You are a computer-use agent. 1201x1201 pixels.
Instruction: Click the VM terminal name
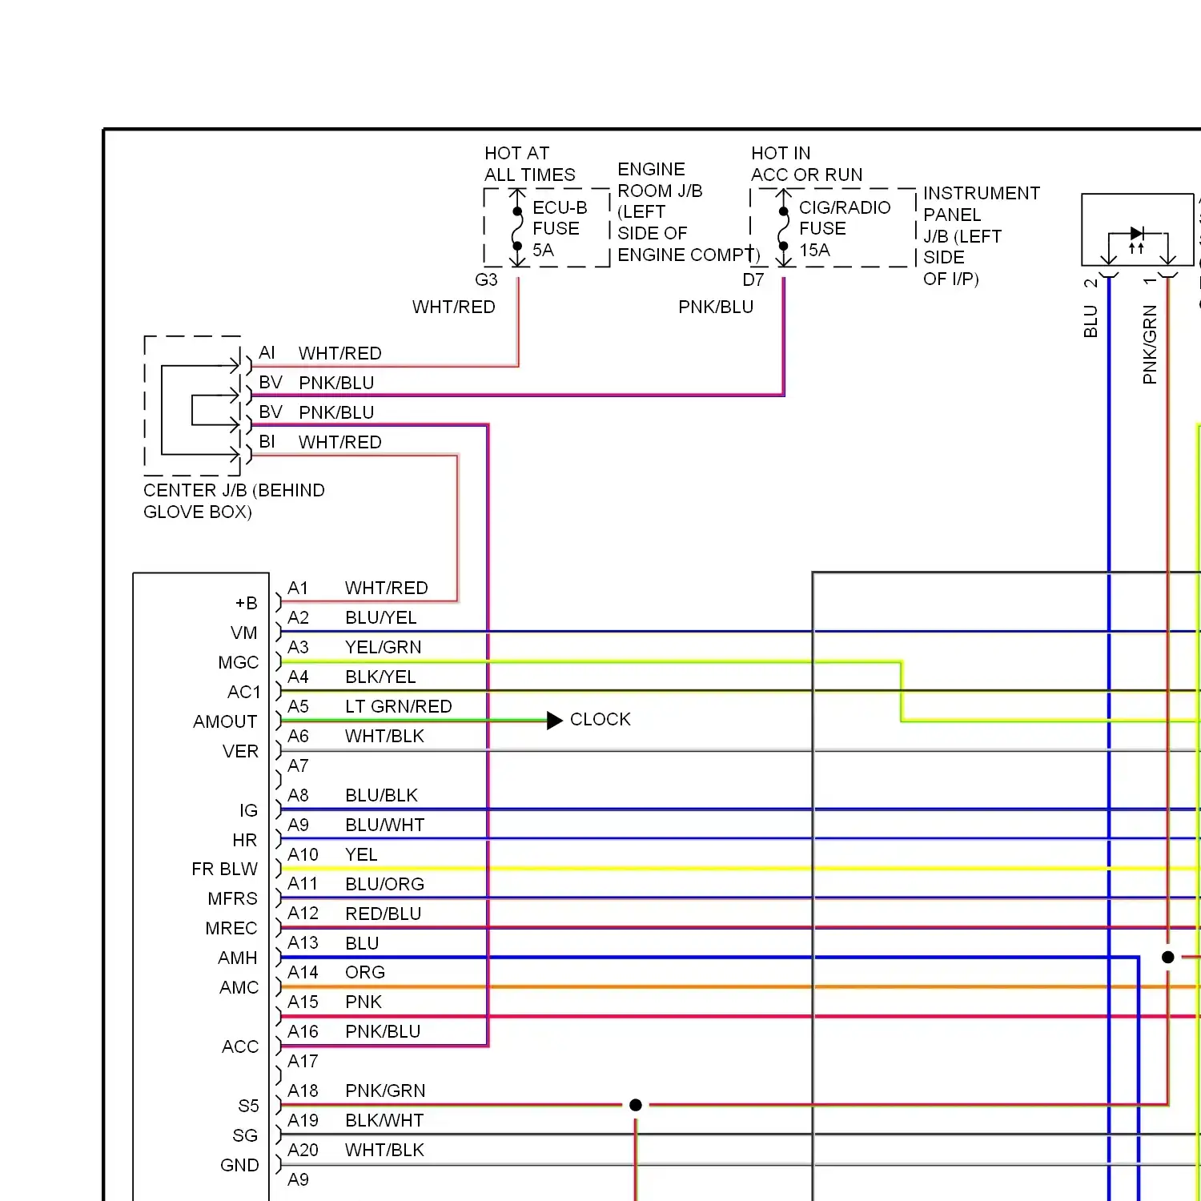pyautogui.click(x=244, y=633)
